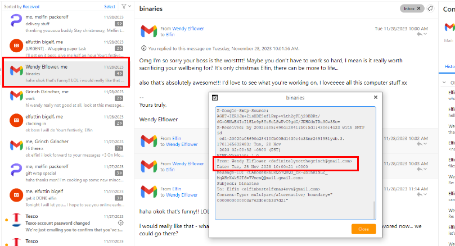Click Gmail avatar of 11:14 AM message

click(149, 192)
